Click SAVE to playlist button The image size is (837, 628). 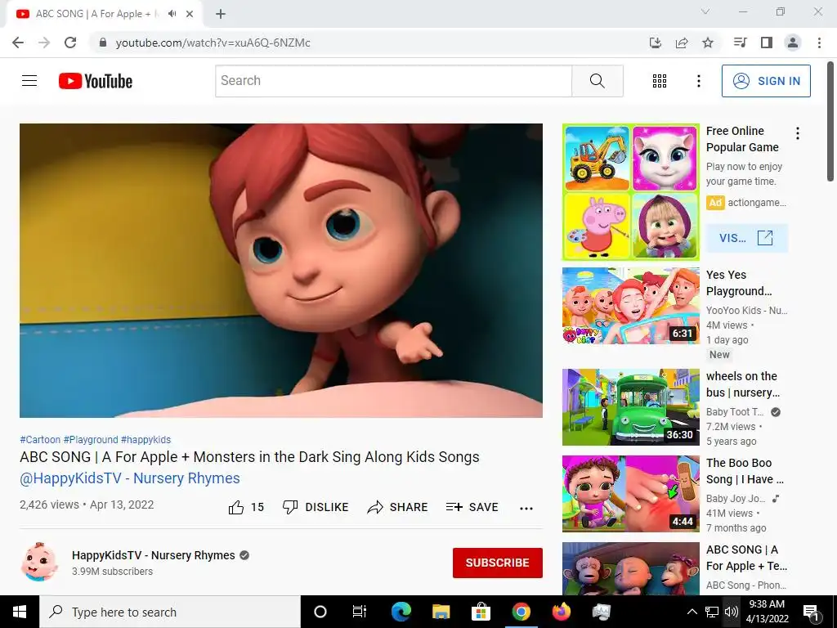[x=472, y=507]
